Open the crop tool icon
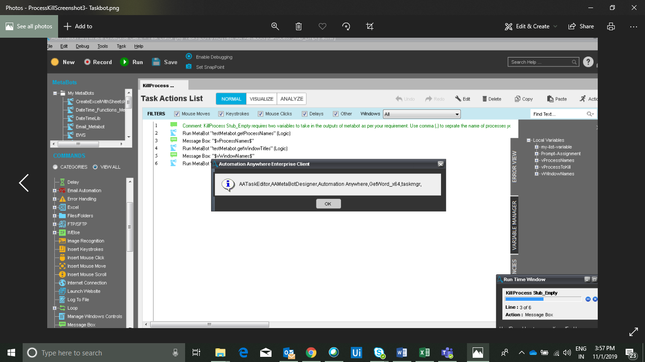Screen dimensions: 645x362 (x=370, y=26)
